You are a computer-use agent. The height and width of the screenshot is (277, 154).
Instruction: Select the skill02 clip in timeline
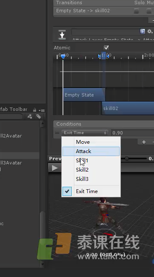pyautogui.click(x=128, y=108)
